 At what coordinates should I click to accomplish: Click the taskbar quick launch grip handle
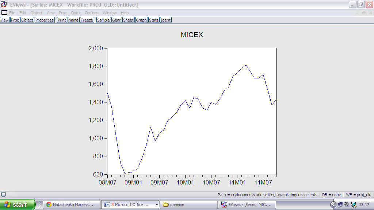coord(39,205)
